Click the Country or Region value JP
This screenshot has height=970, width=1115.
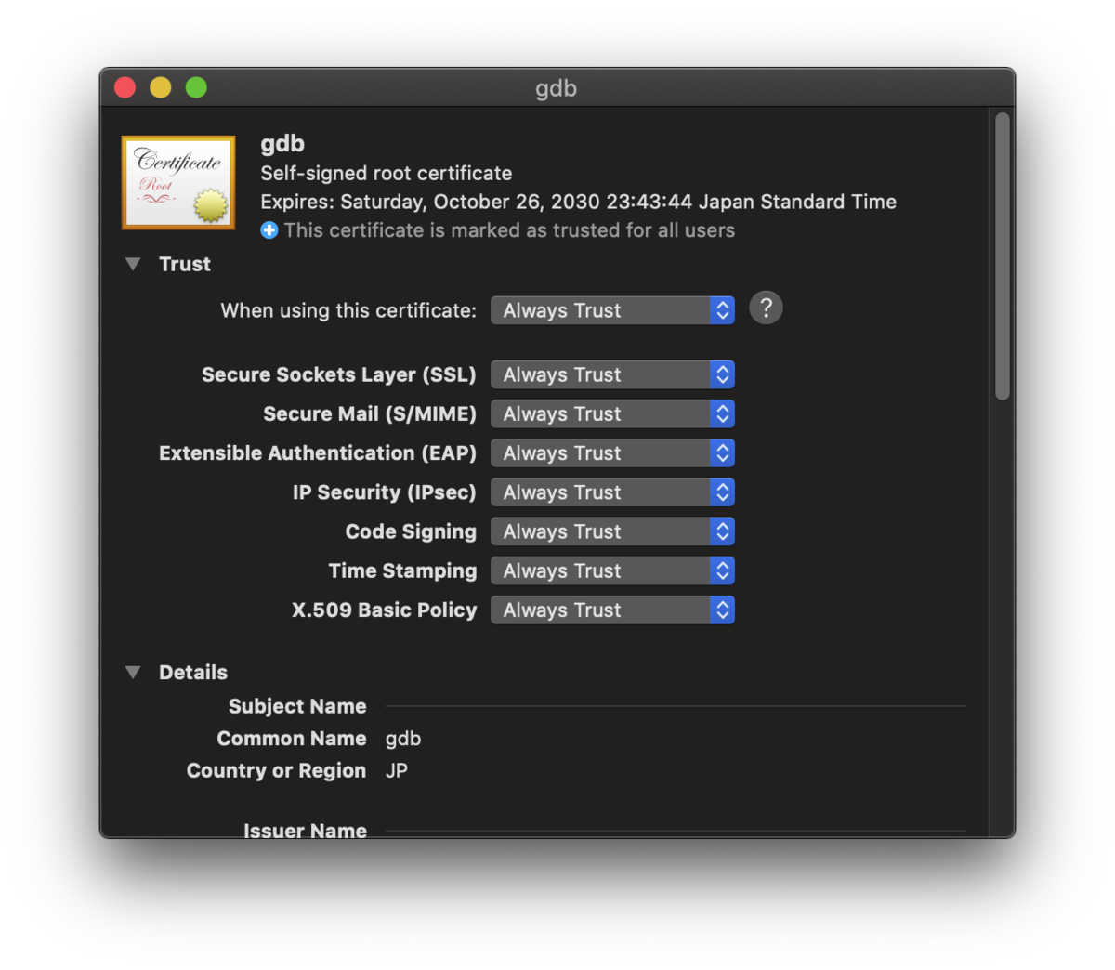click(397, 770)
